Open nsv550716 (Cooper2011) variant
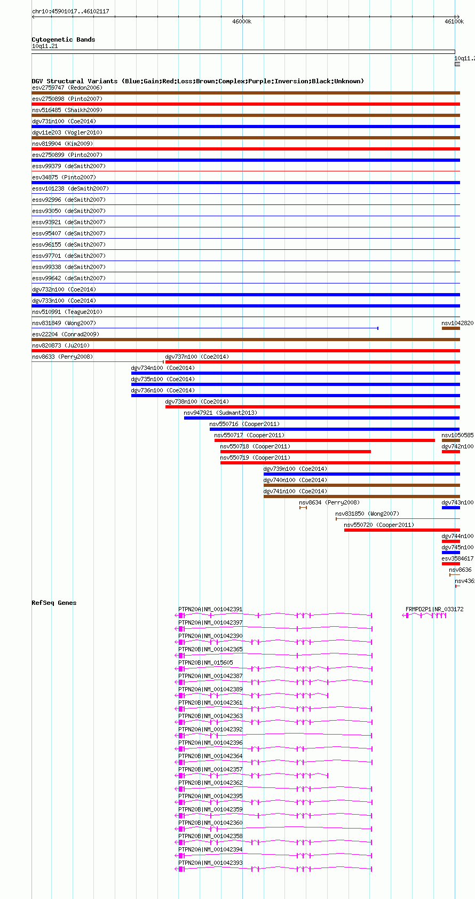 tap(244, 424)
